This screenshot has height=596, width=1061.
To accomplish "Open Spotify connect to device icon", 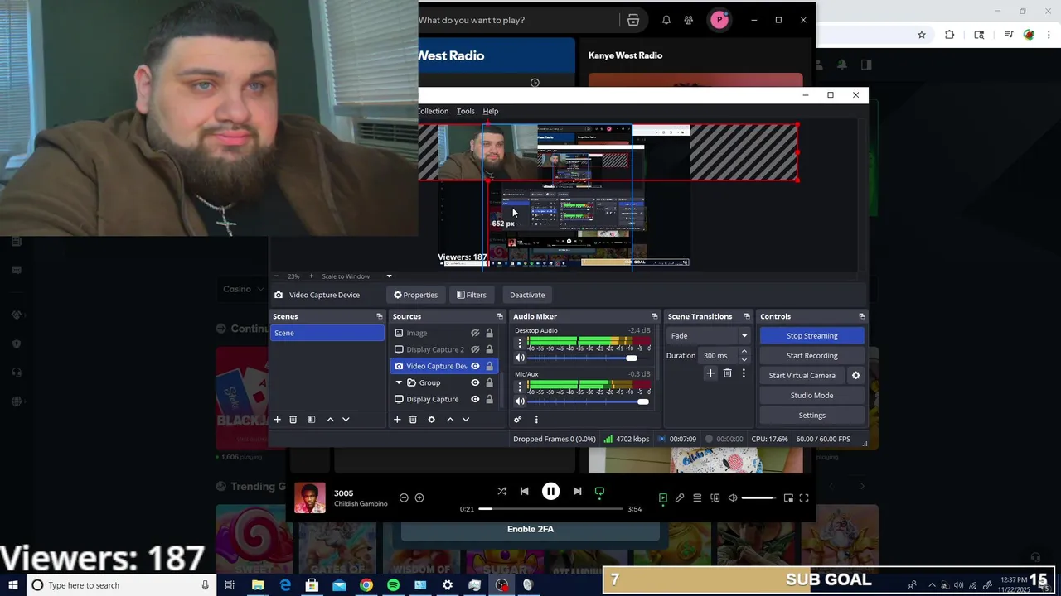I will point(715,498).
